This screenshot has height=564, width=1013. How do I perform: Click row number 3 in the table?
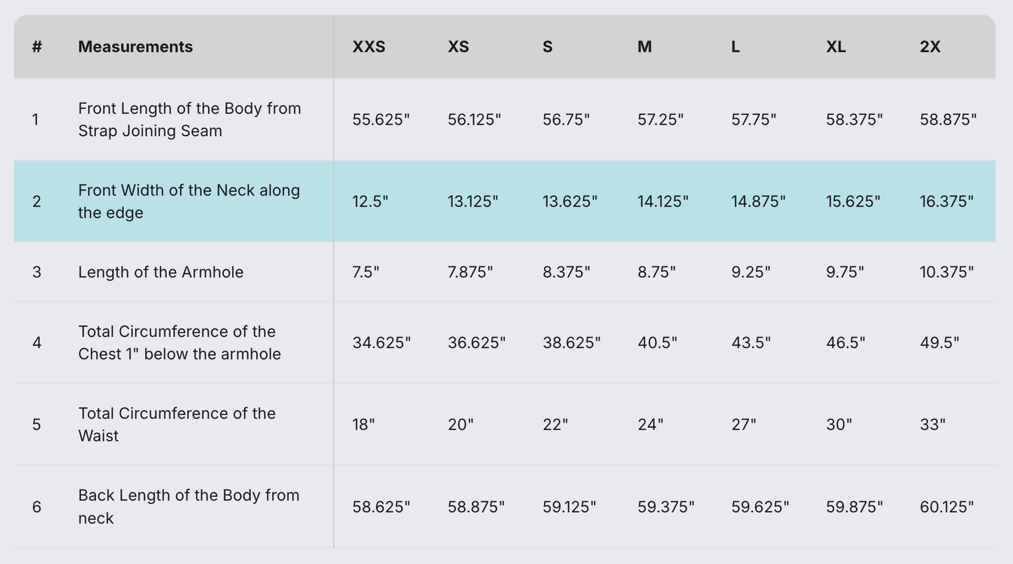(36, 272)
